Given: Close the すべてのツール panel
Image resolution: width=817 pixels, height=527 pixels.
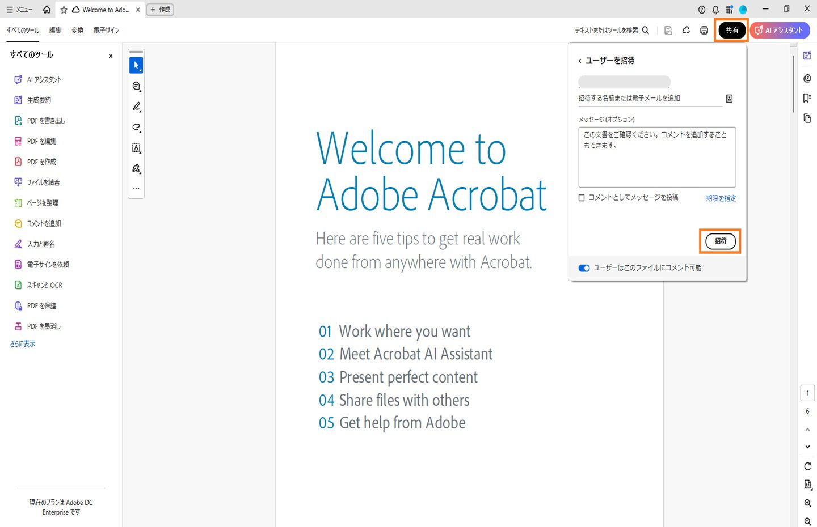Looking at the screenshot, I should pos(111,56).
